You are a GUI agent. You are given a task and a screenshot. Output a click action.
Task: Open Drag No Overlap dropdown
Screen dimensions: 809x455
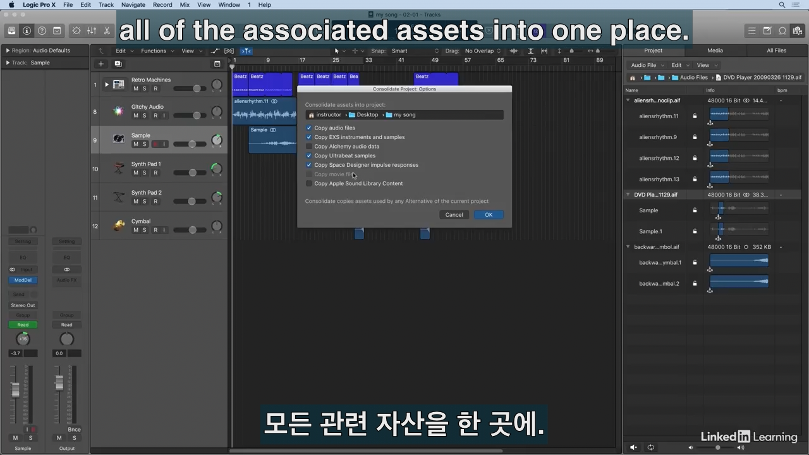[x=483, y=51]
